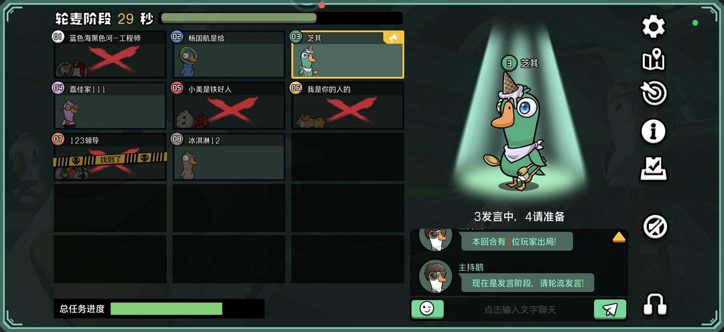Click the megaphone icon on player 03

(x=394, y=37)
